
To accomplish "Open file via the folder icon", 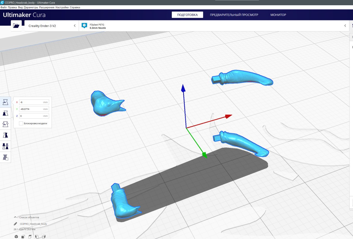I will (16, 26).
